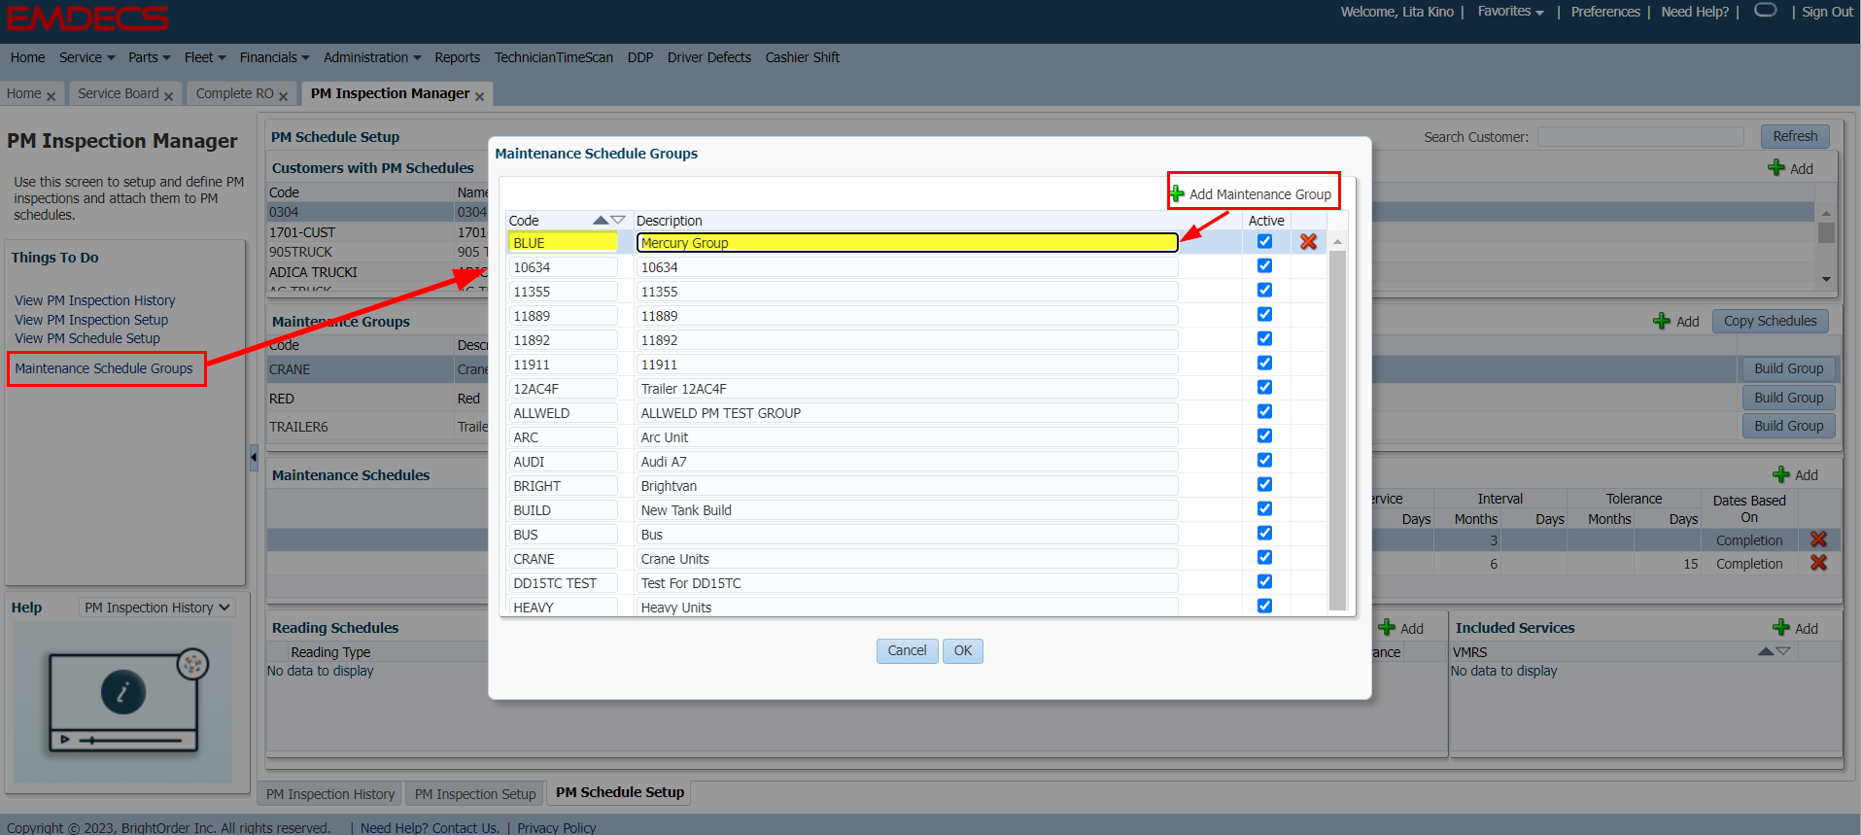Click the Sign Out link
The width and height of the screenshot is (1861, 835).
coord(1827,12)
